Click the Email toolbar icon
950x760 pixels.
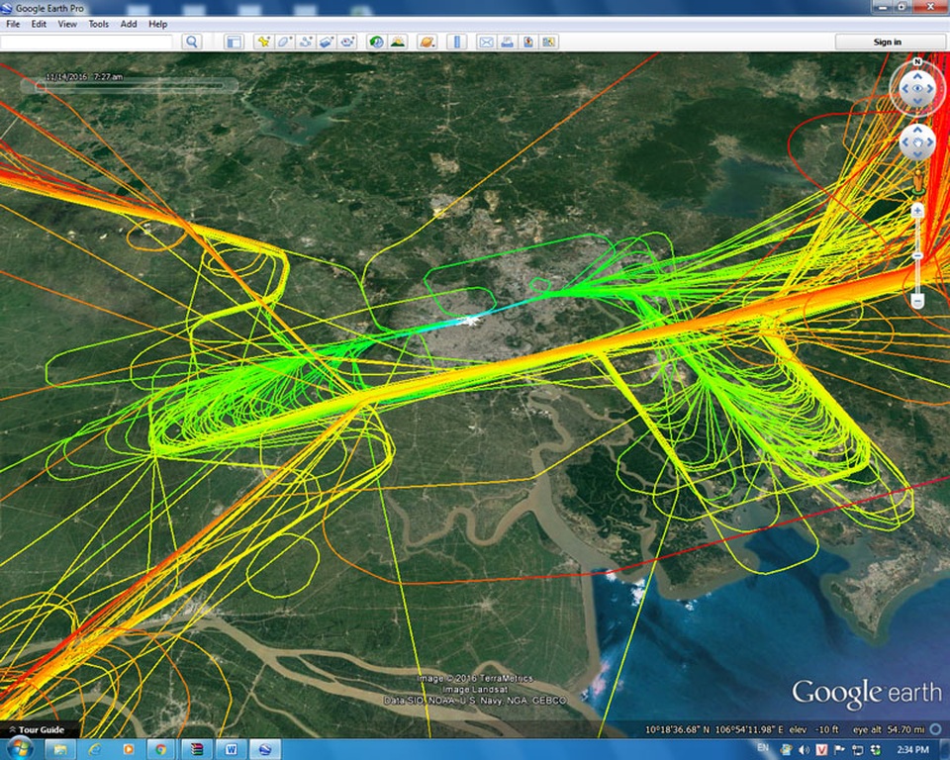click(486, 42)
